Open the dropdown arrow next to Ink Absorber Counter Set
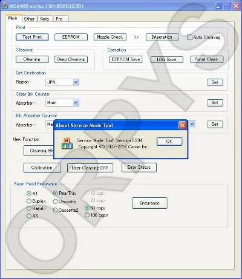 click(x=192, y=124)
